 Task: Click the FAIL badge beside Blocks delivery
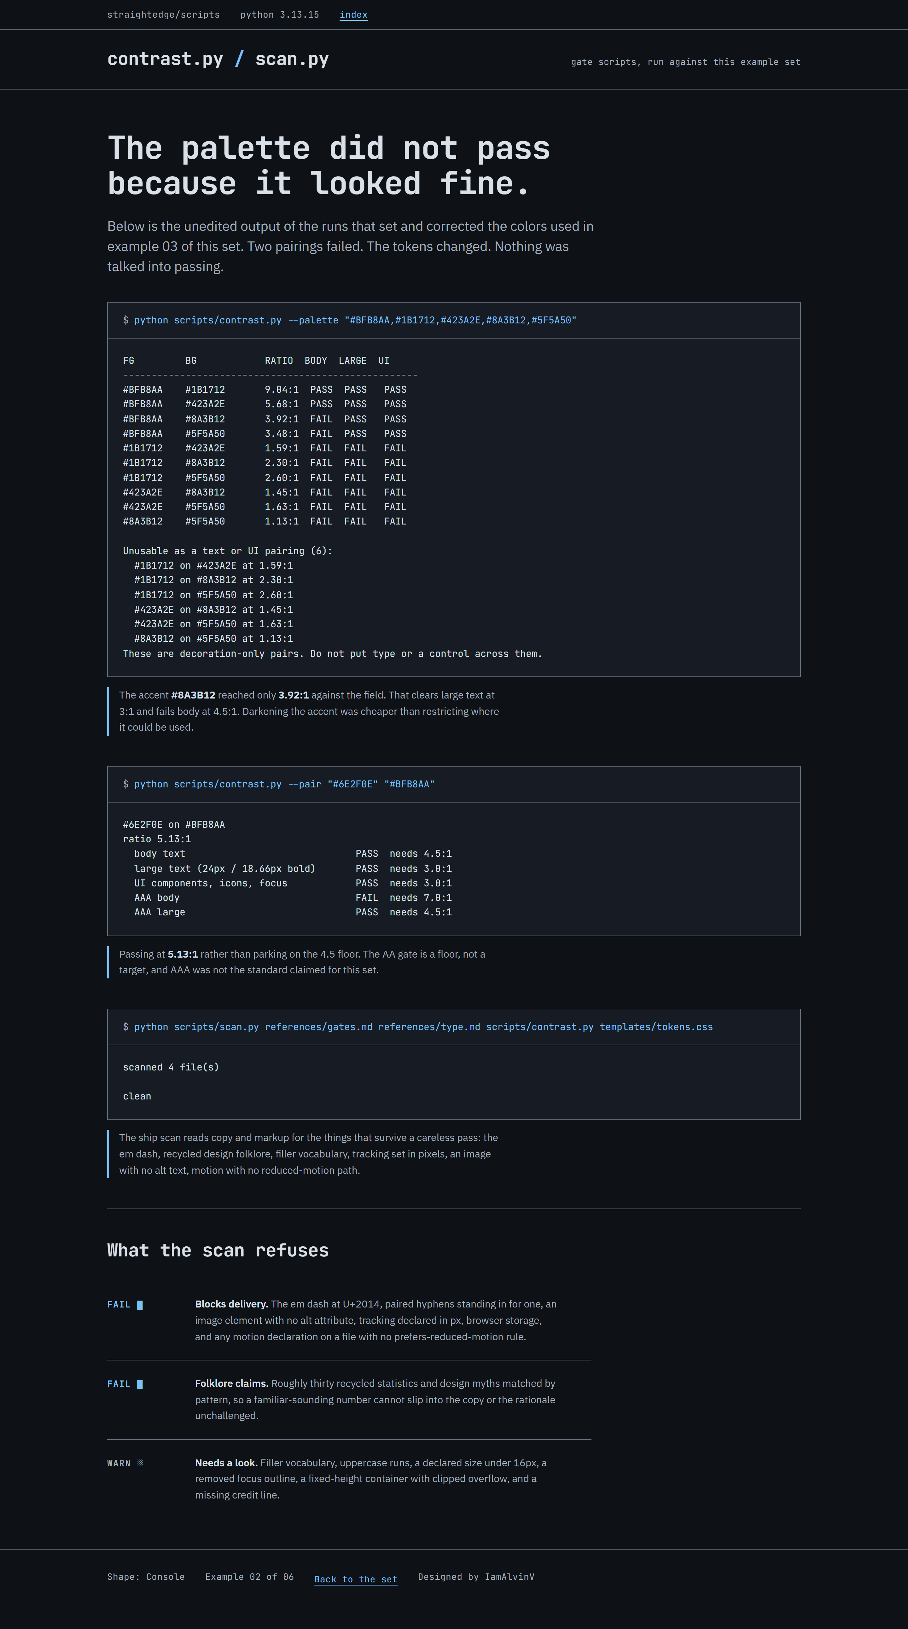click(125, 1305)
